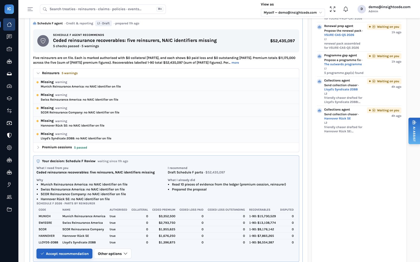Open Programme gap agent Waiting on you badge

click(x=384, y=56)
